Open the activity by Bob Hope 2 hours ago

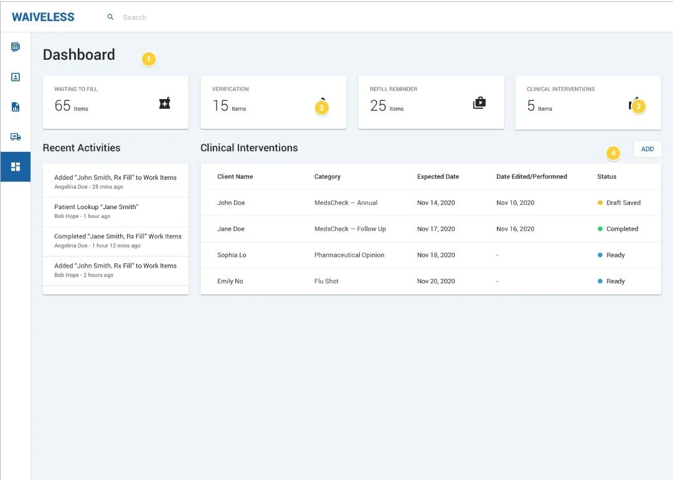point(115,270)
